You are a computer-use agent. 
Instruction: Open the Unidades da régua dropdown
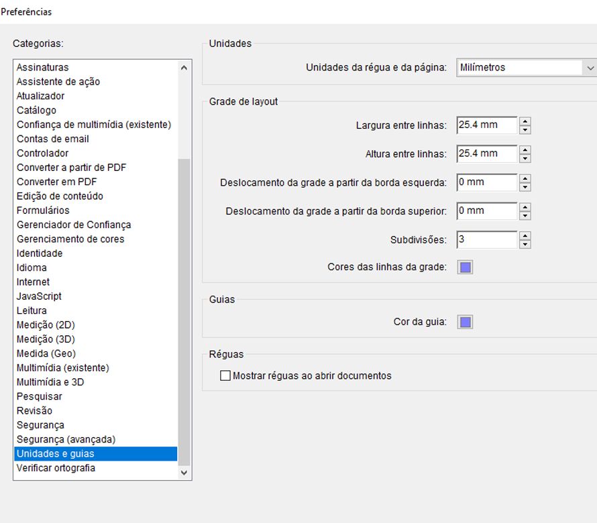[589, 67]
